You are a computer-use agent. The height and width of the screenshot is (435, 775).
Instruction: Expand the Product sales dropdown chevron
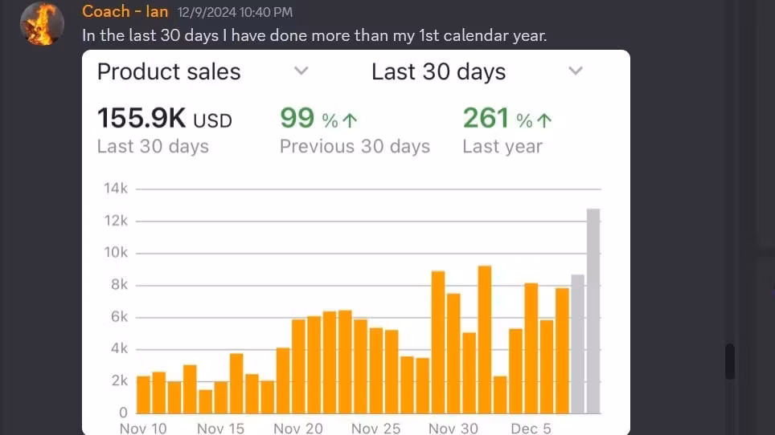pyautogui.click(x=301, y=71)
